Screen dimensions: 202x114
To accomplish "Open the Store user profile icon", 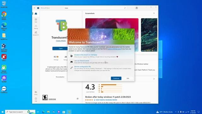I will [x=137, y=8].
